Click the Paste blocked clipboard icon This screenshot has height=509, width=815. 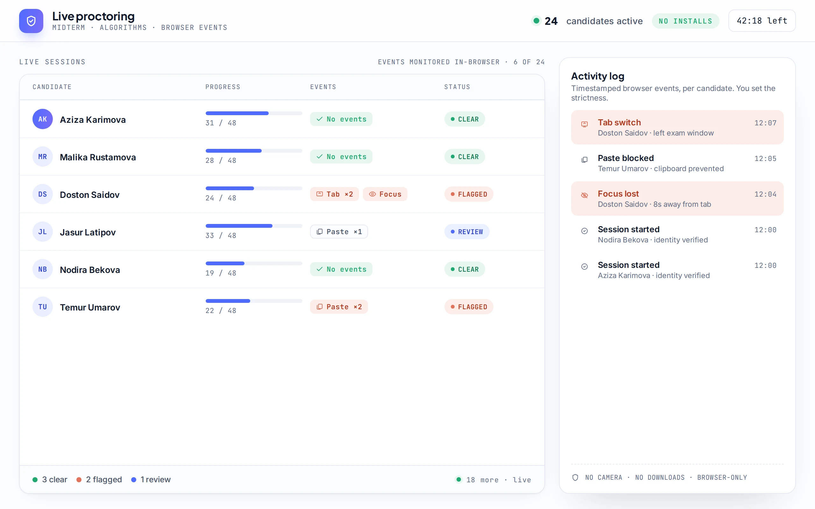584,160
